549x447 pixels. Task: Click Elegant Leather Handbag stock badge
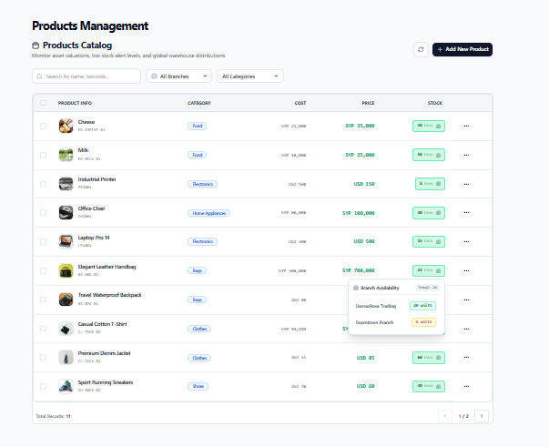[429, 270]
